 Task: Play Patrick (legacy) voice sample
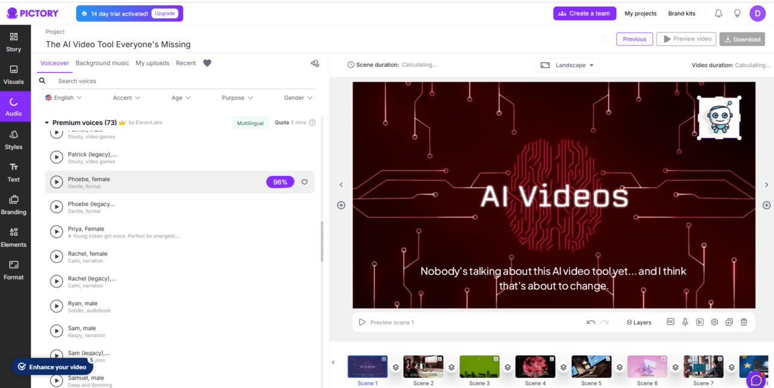[x=56, y=157]
